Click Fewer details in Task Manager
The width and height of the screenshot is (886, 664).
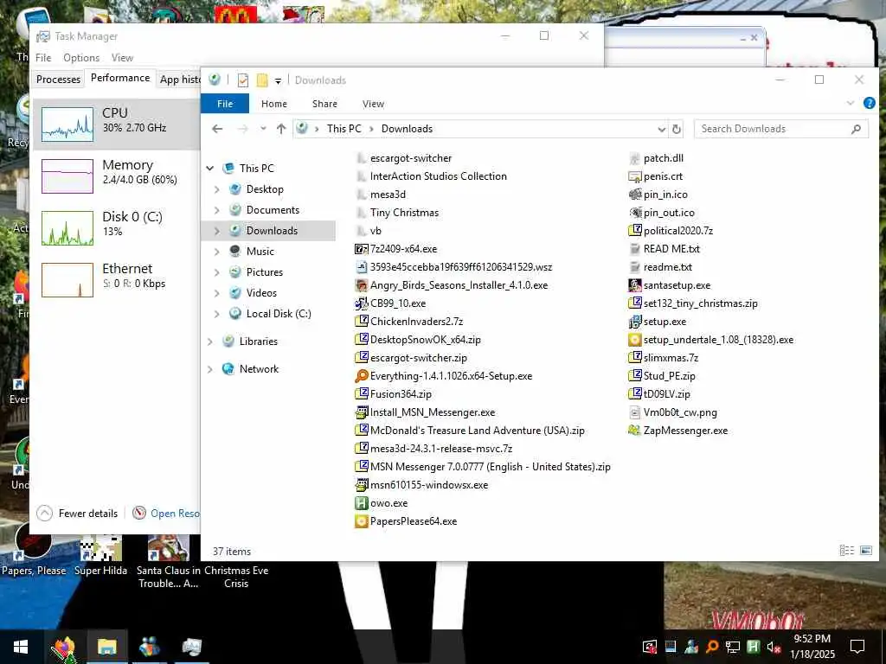pos(77,514)
